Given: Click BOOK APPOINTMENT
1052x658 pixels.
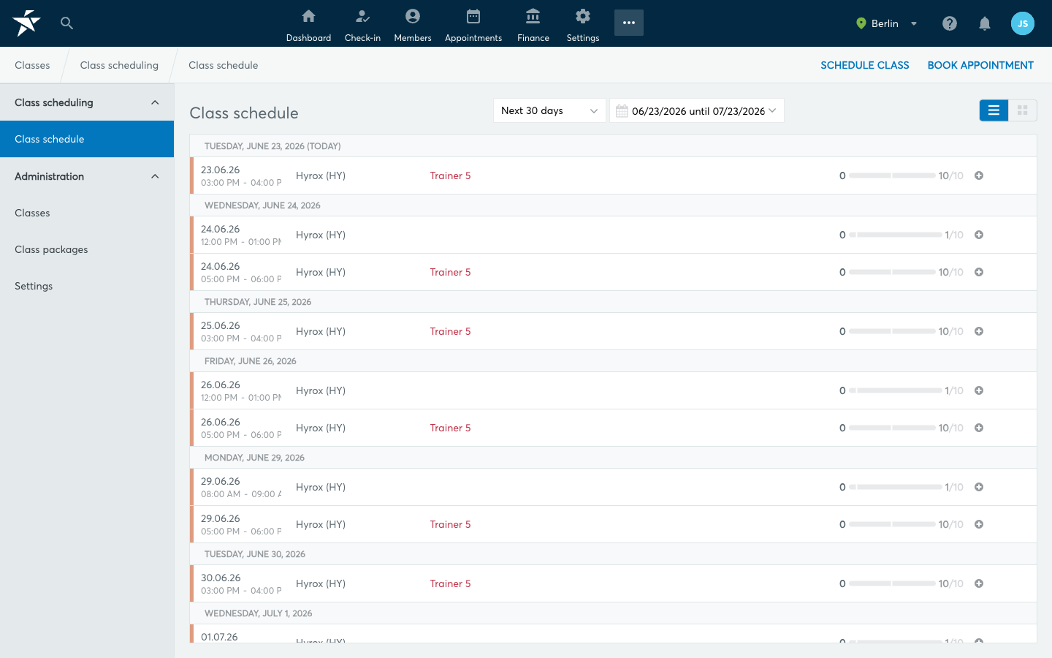Looking at the screenshot, I should pyautogui.click(x=980, y=65).
